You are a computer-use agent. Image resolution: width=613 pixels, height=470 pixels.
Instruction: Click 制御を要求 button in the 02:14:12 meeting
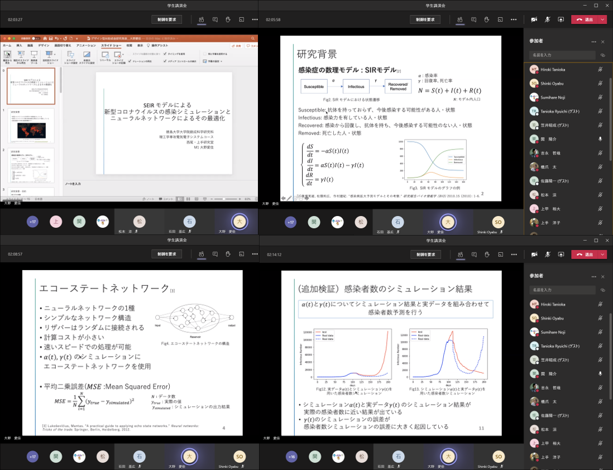click(x=426, y=255)
